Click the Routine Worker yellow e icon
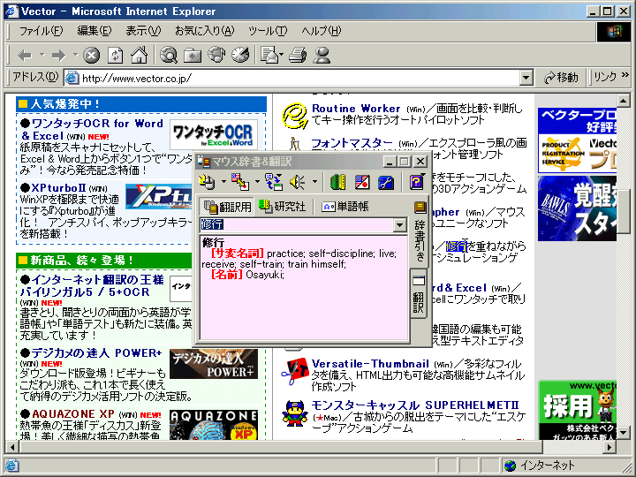The height and width of the screenshot is (477, 636). [294, 116]
